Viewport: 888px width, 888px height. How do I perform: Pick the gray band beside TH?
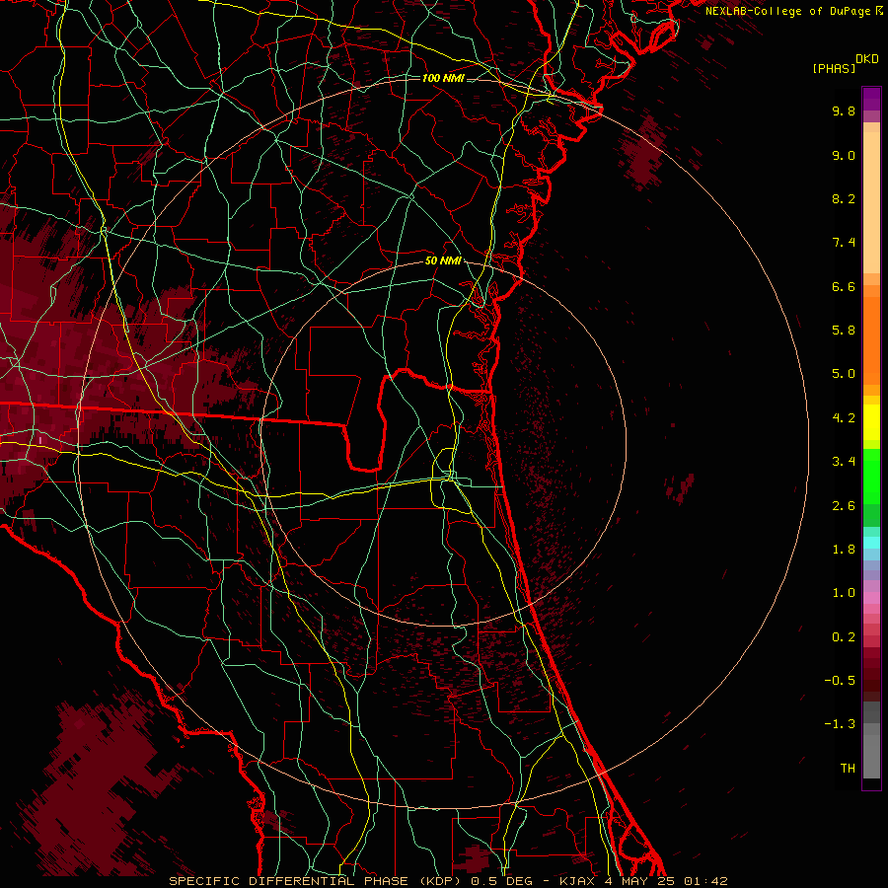(871, 756)
